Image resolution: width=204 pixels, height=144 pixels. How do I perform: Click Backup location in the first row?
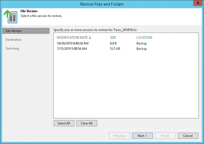(x=141, y=43)
